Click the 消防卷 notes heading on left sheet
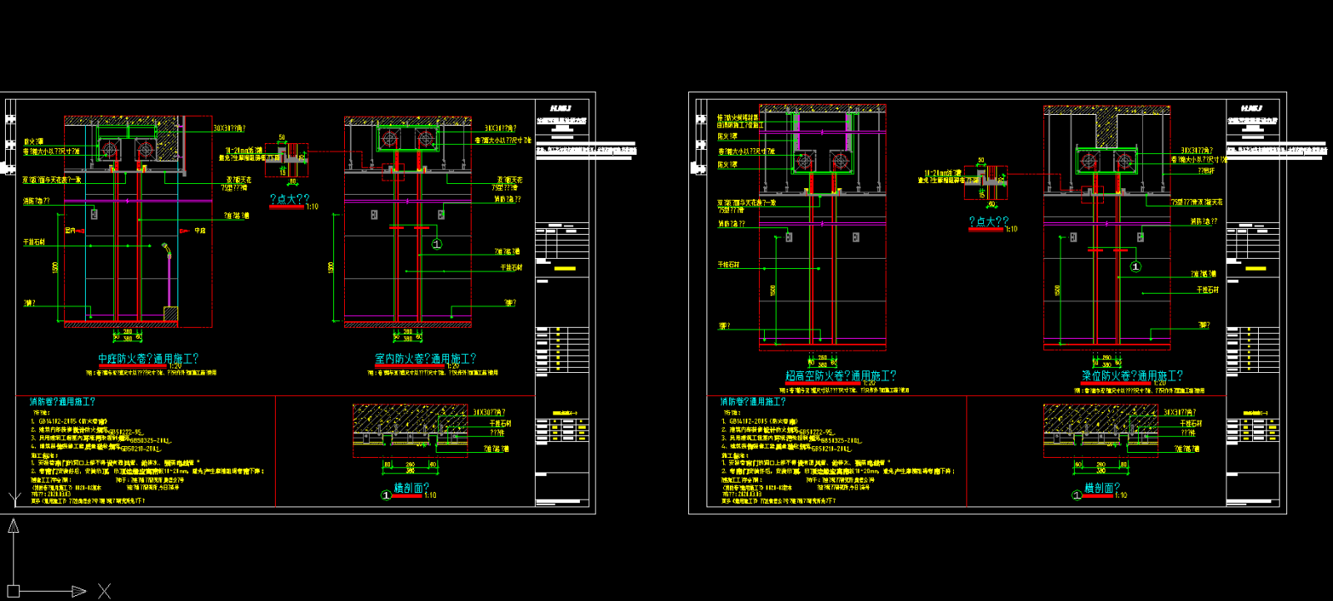The width and height of the screenshot is (1333, 601). tap(62, 402)
